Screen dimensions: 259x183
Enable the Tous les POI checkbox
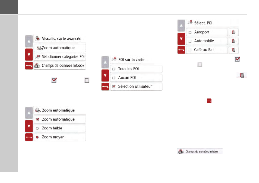click(114, 69)
